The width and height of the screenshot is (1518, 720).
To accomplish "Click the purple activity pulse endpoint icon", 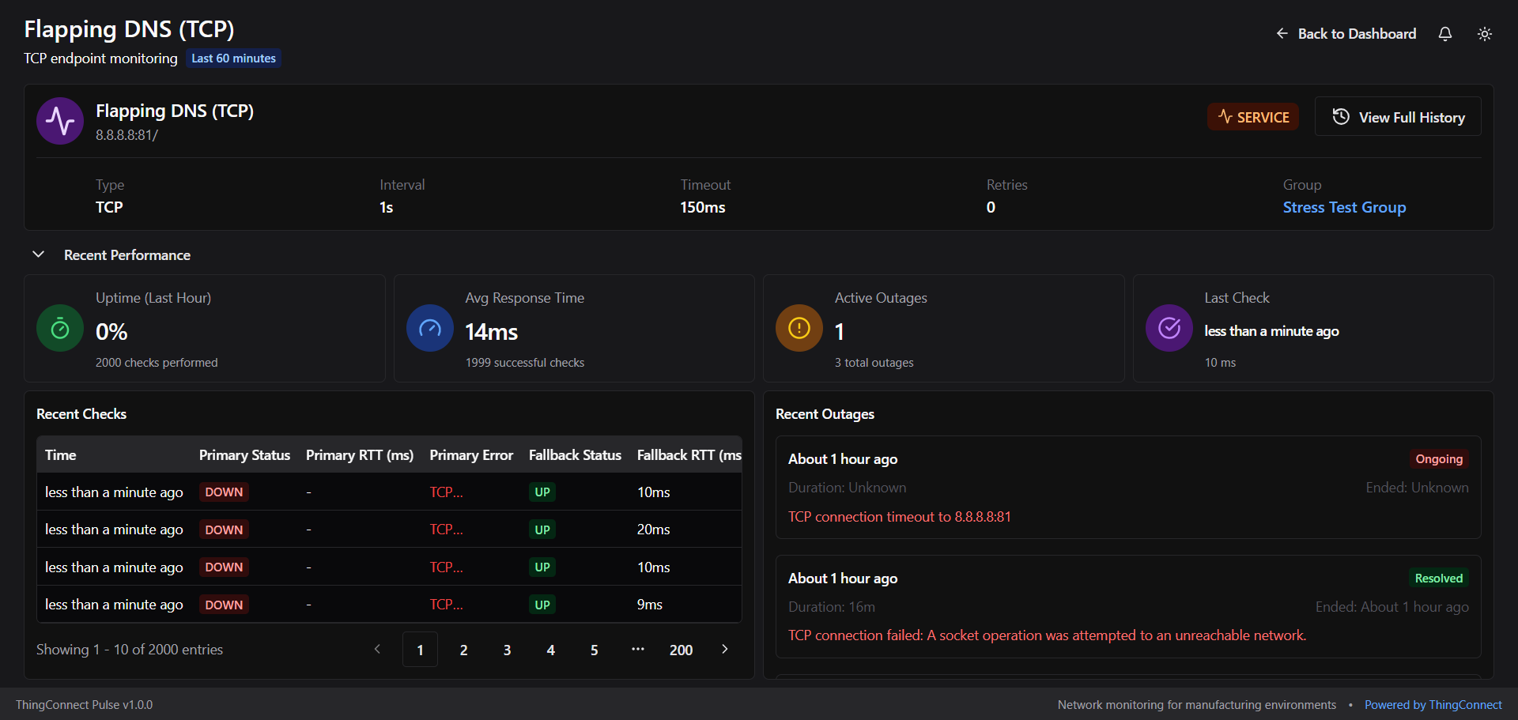I will click(x=60, y=121).
